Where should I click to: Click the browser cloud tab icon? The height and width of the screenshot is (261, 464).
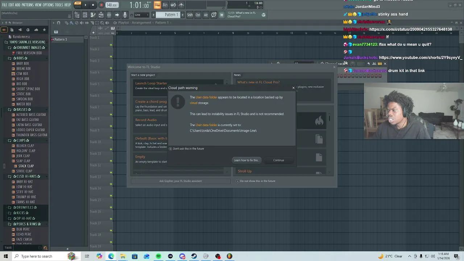coord(36,30)
